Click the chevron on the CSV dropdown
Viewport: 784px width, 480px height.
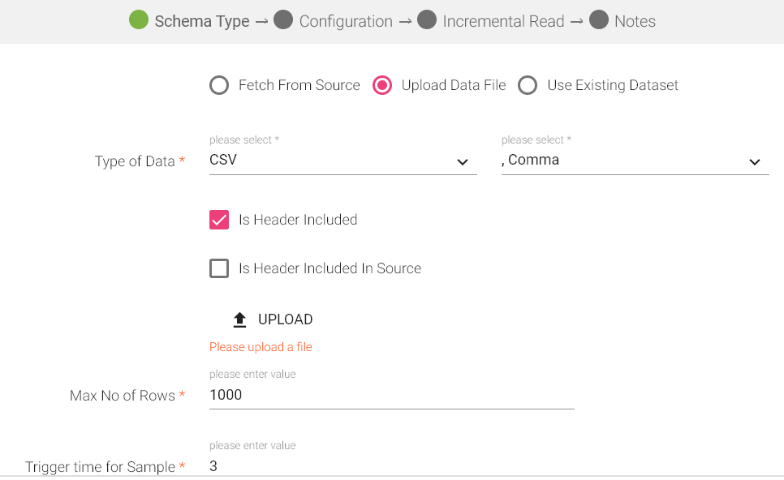point(463,162)
